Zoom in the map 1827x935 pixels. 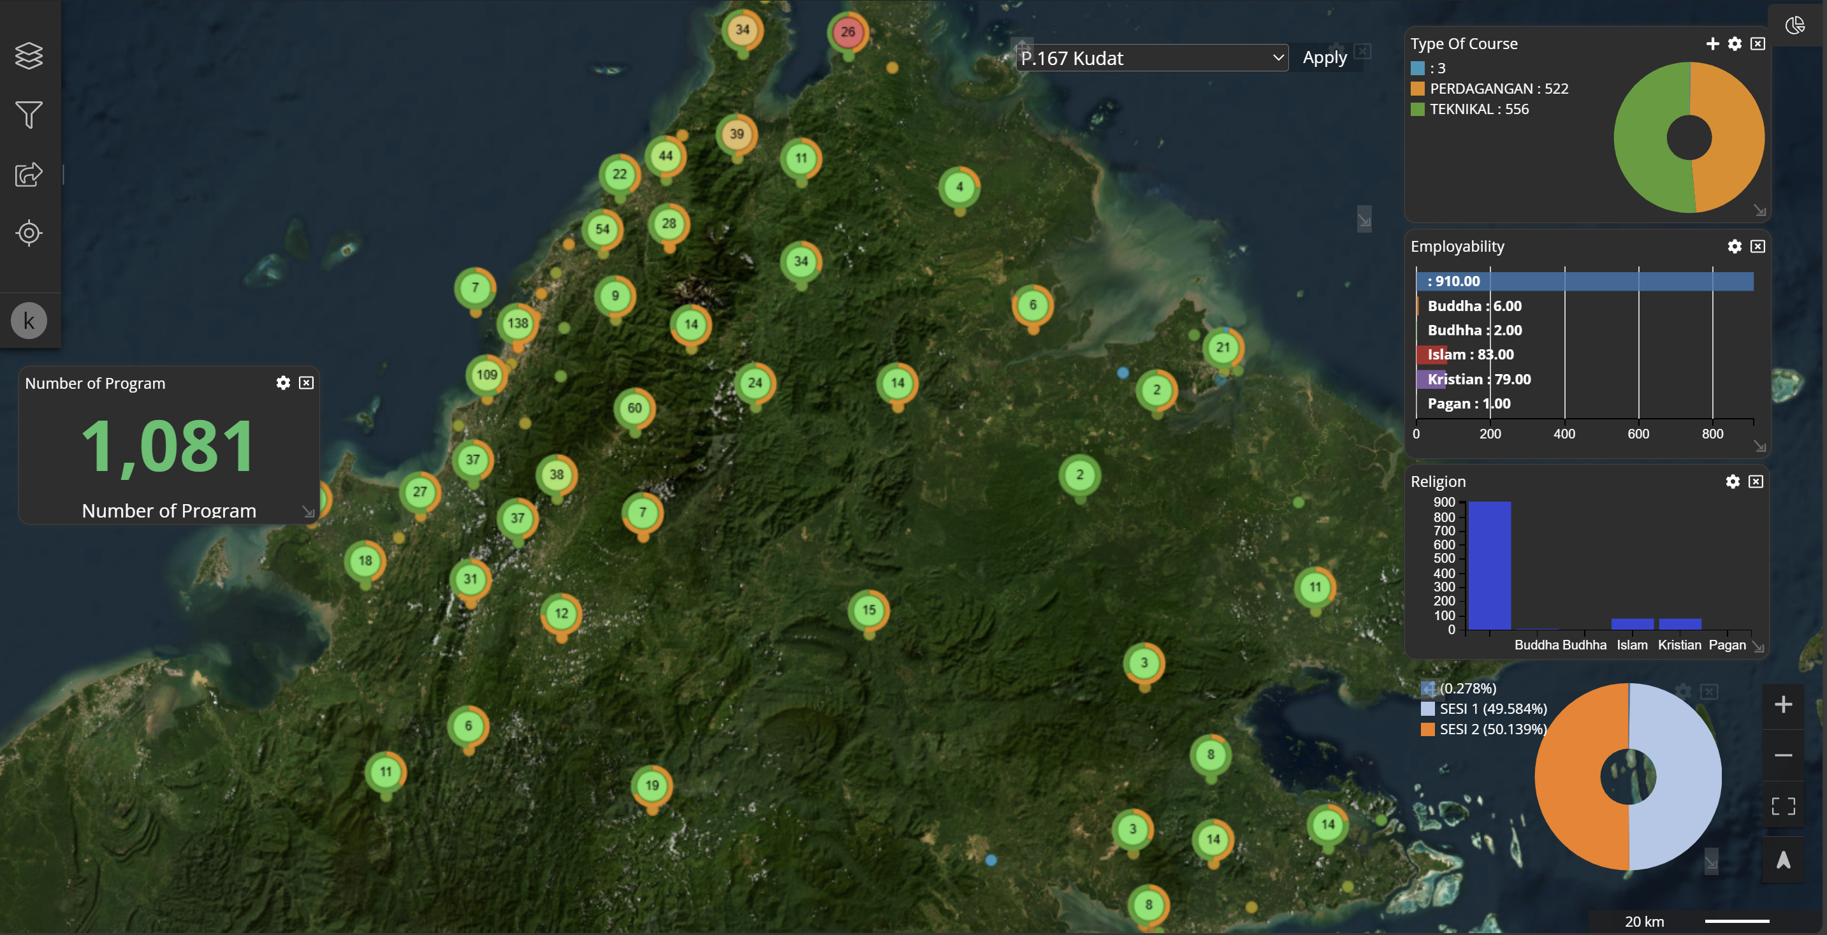[x=1783, y=704]
